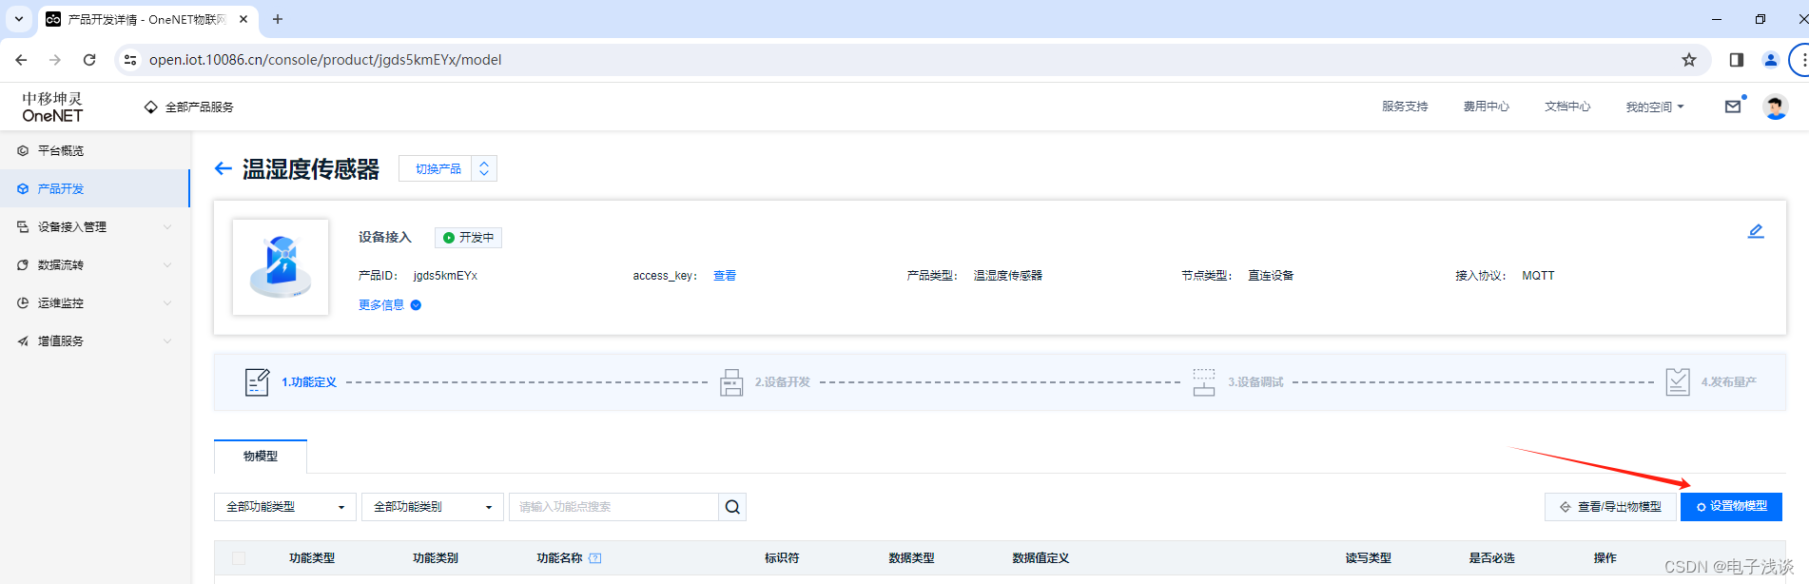This screenshot has height=584, width=1809.
Task: Open the 全部功能类别 dropdown
Action: point(433,507)
